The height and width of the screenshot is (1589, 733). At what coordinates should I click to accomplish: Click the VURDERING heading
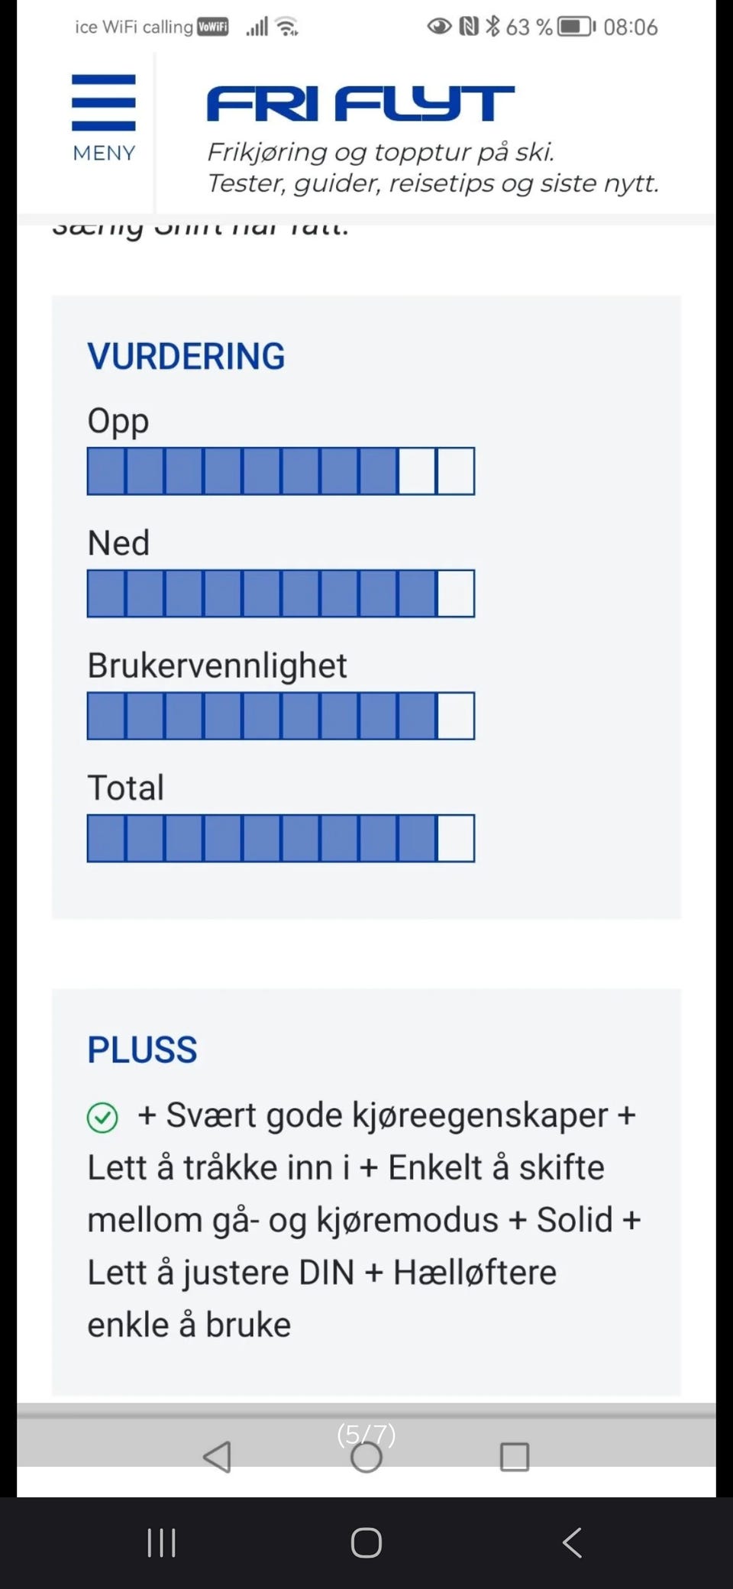[x=186, y=356]
